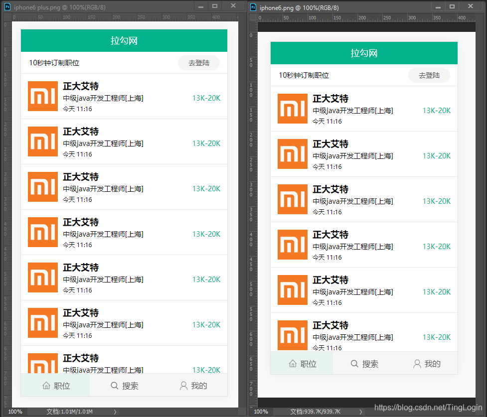Click the cut-off bottom Mi logo in iphone6 plus.png

tap(43, 363)
